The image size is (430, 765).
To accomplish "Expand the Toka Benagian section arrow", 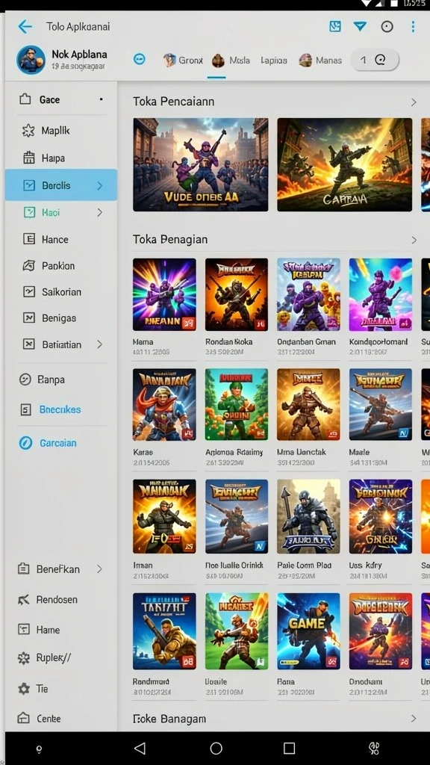I will (x=414, y=240).
